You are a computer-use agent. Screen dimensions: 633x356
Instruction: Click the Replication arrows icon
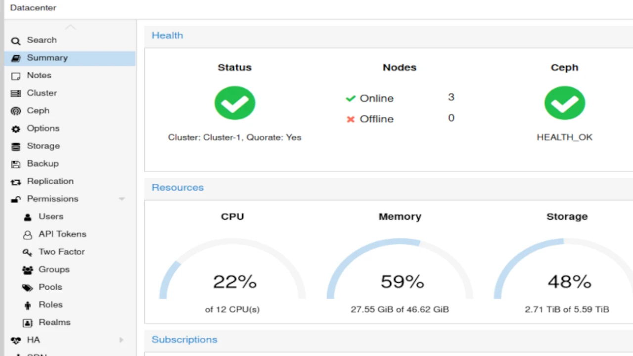point(16,182)
